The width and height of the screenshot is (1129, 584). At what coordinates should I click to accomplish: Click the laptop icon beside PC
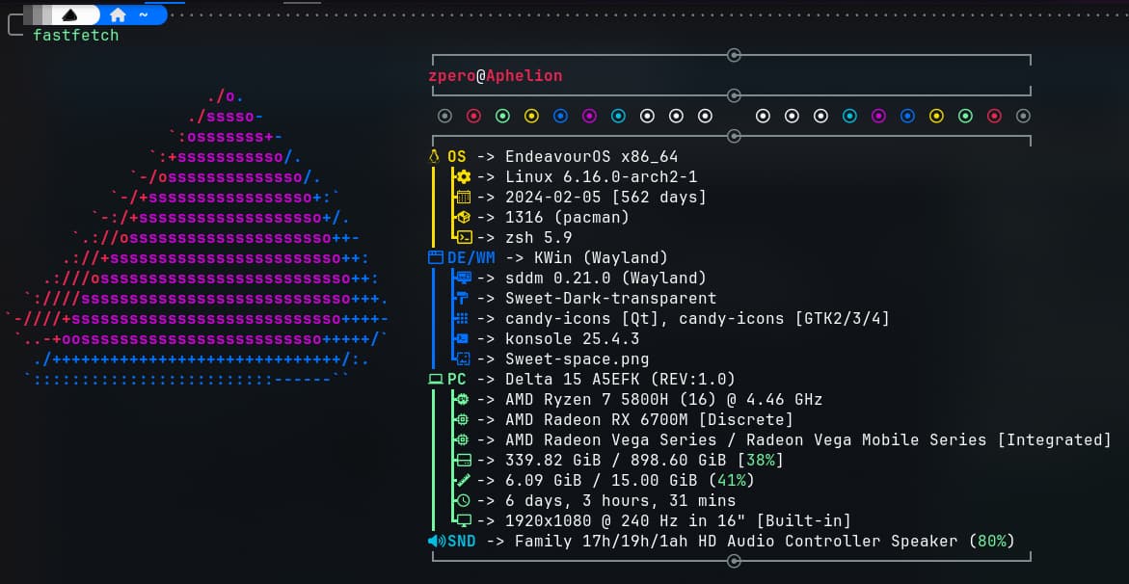click(x=435, y=379)
